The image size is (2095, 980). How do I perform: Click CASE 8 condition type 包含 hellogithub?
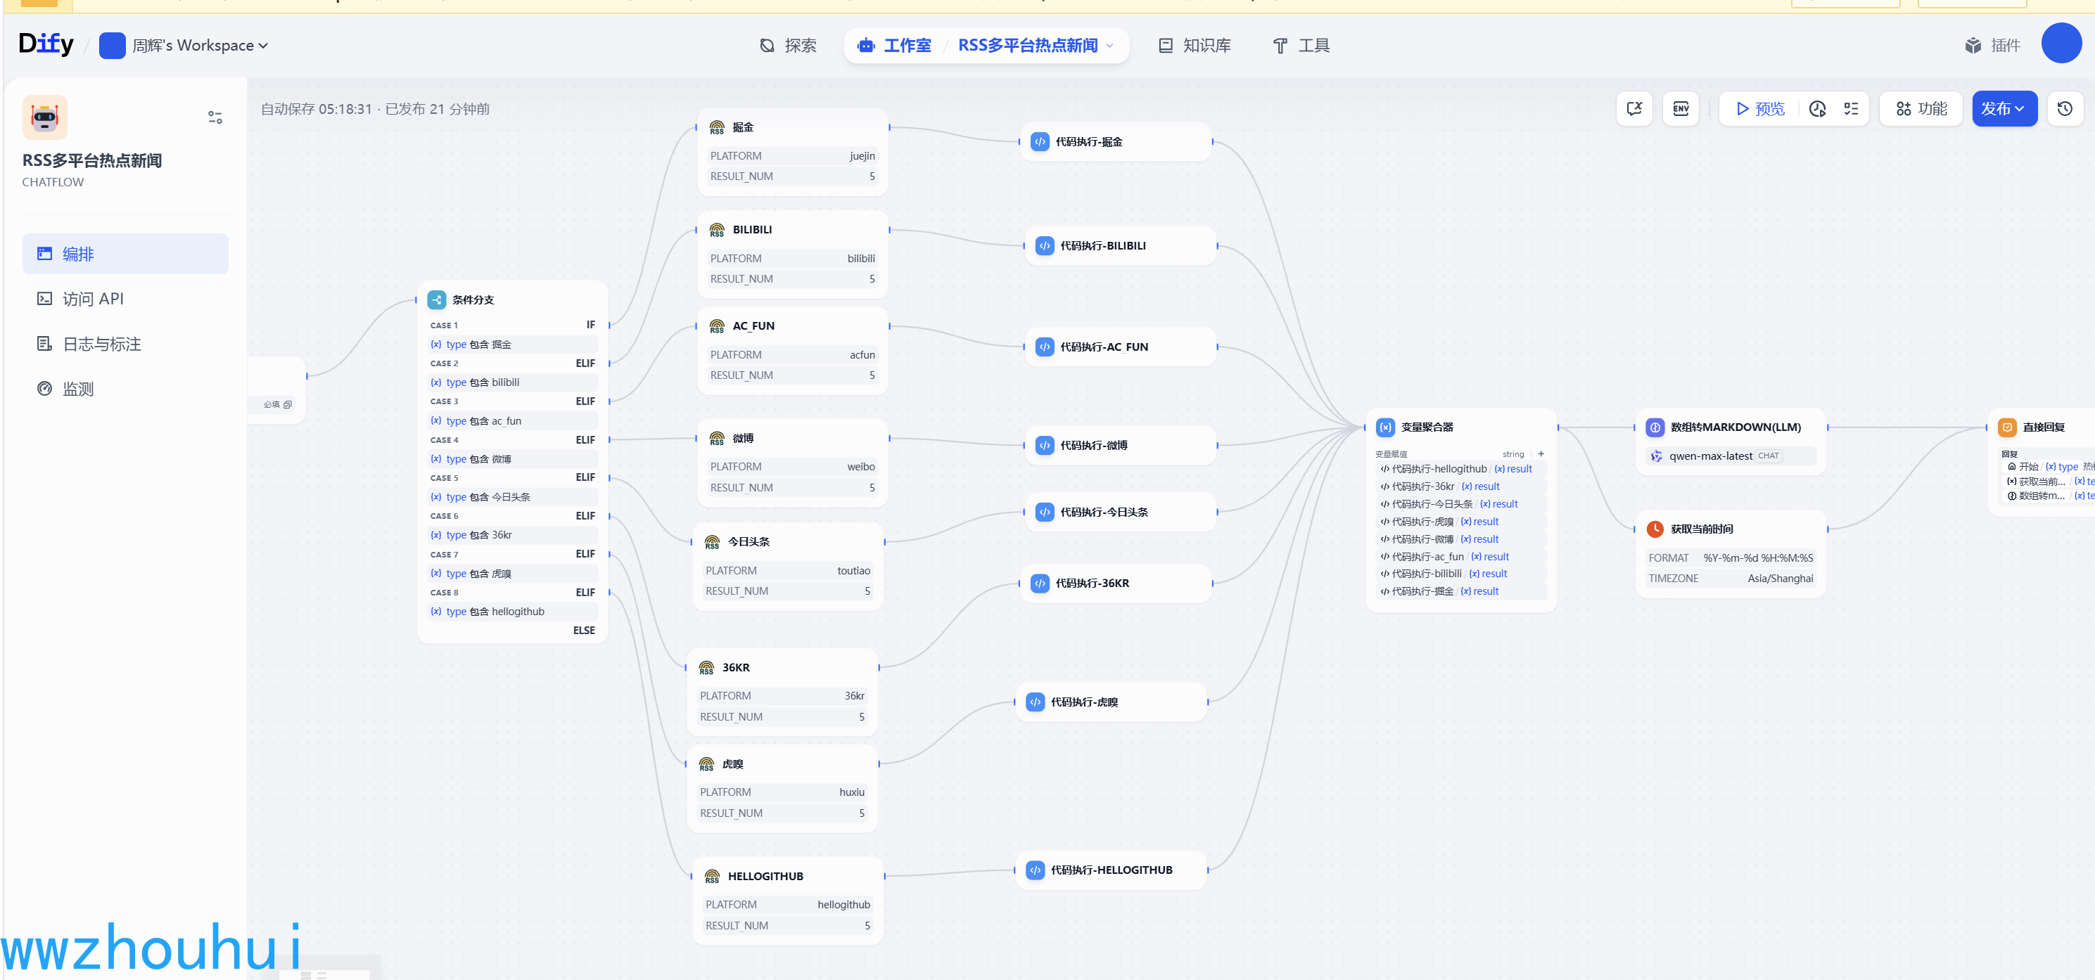[513, 612]
